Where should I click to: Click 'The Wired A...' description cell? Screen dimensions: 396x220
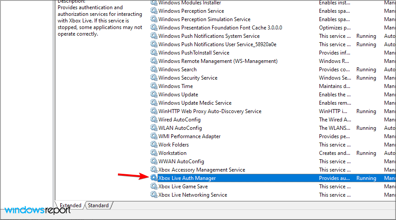click(335, 120)
